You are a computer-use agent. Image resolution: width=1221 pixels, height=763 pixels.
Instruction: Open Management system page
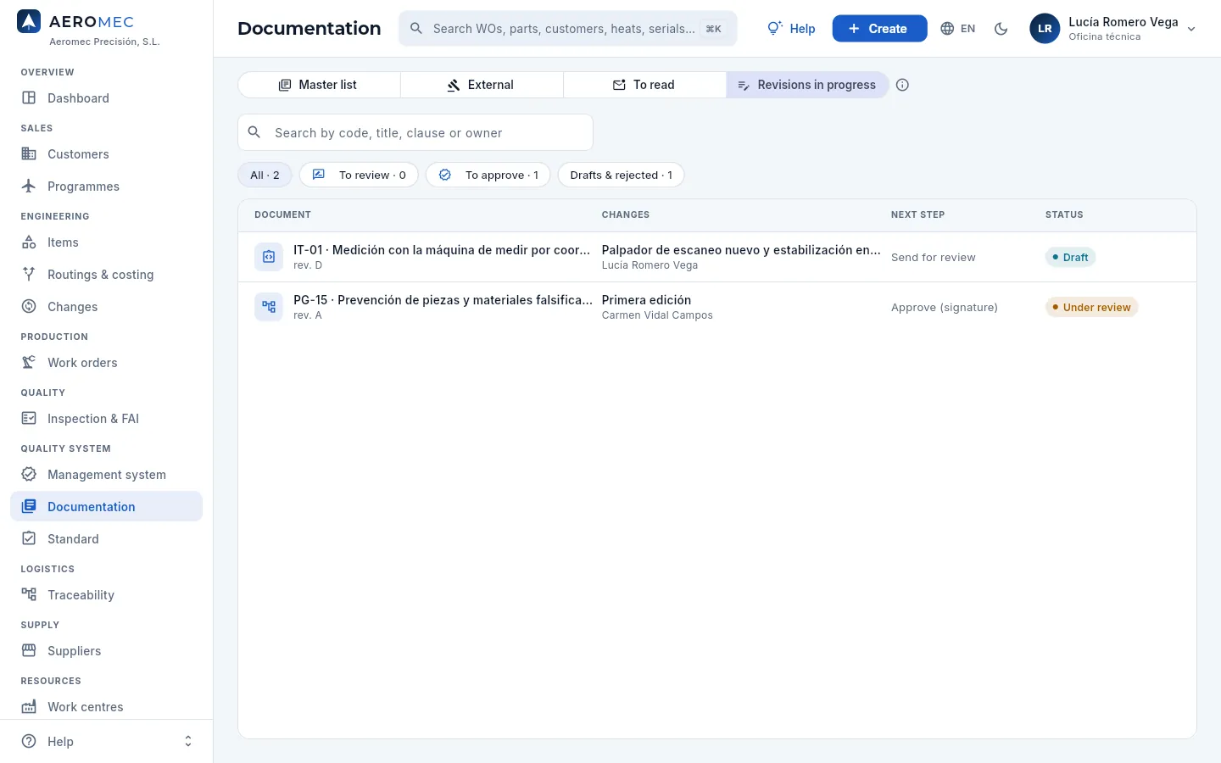(107, 475)
